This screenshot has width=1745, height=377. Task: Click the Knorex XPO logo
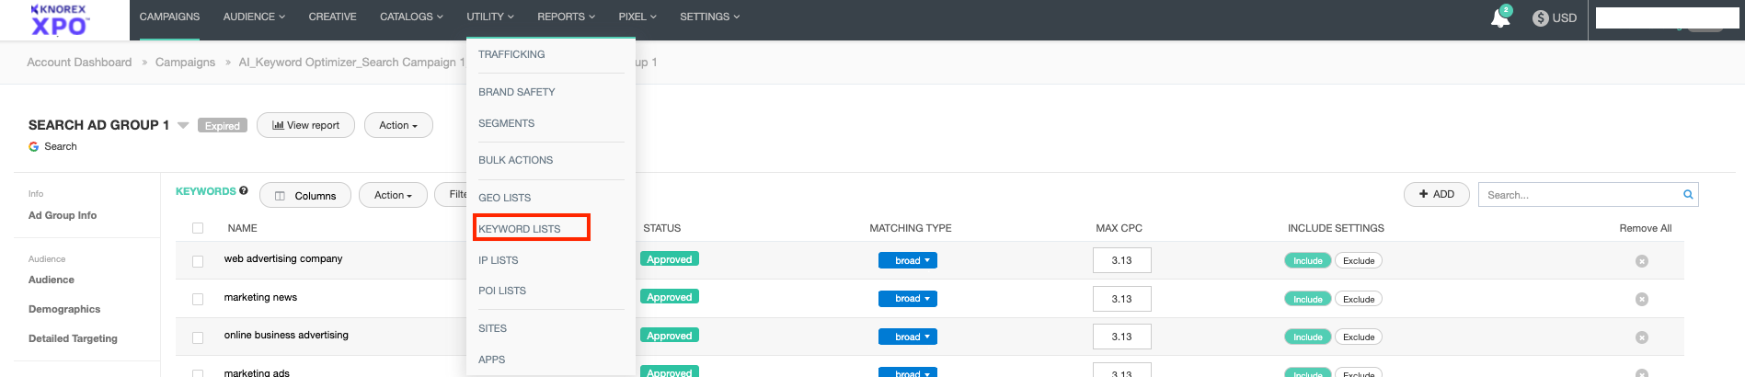point(60,20)
